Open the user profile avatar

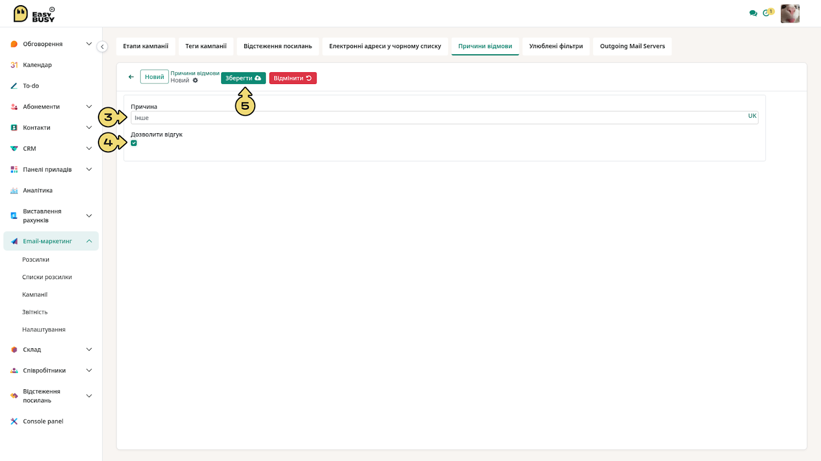(790, 14)
